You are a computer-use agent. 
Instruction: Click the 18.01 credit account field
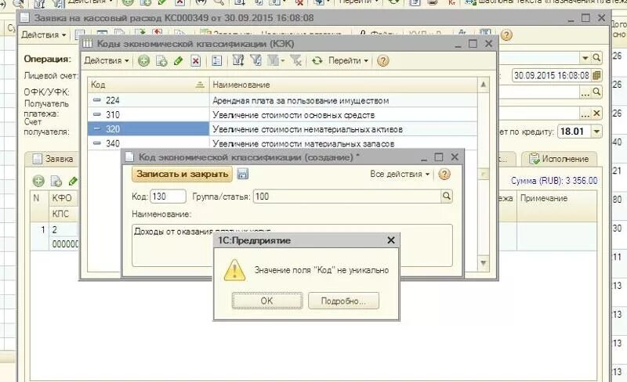(574, 132)
